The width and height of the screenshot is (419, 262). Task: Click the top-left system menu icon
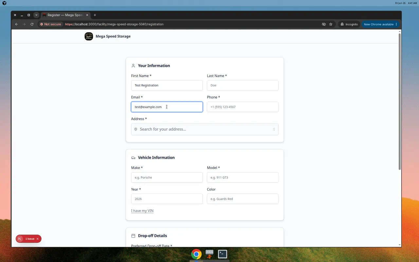tap(4, 3)
